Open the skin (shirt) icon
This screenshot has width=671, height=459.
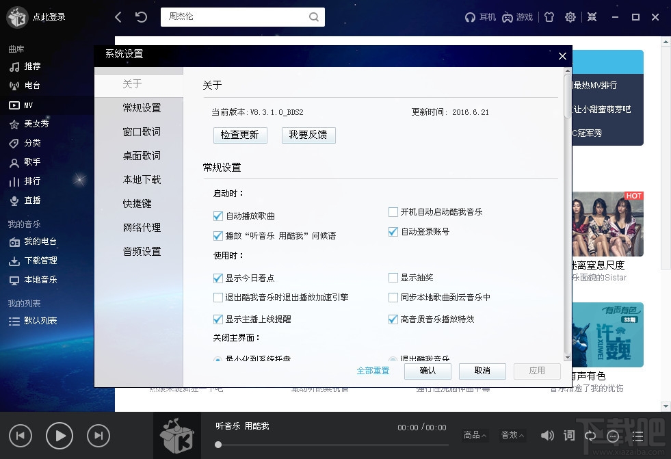(549, 17)
